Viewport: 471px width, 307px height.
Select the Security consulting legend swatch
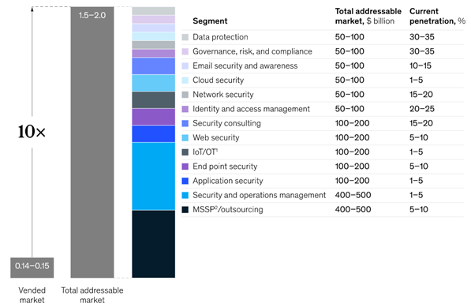[x=185, y=123]
